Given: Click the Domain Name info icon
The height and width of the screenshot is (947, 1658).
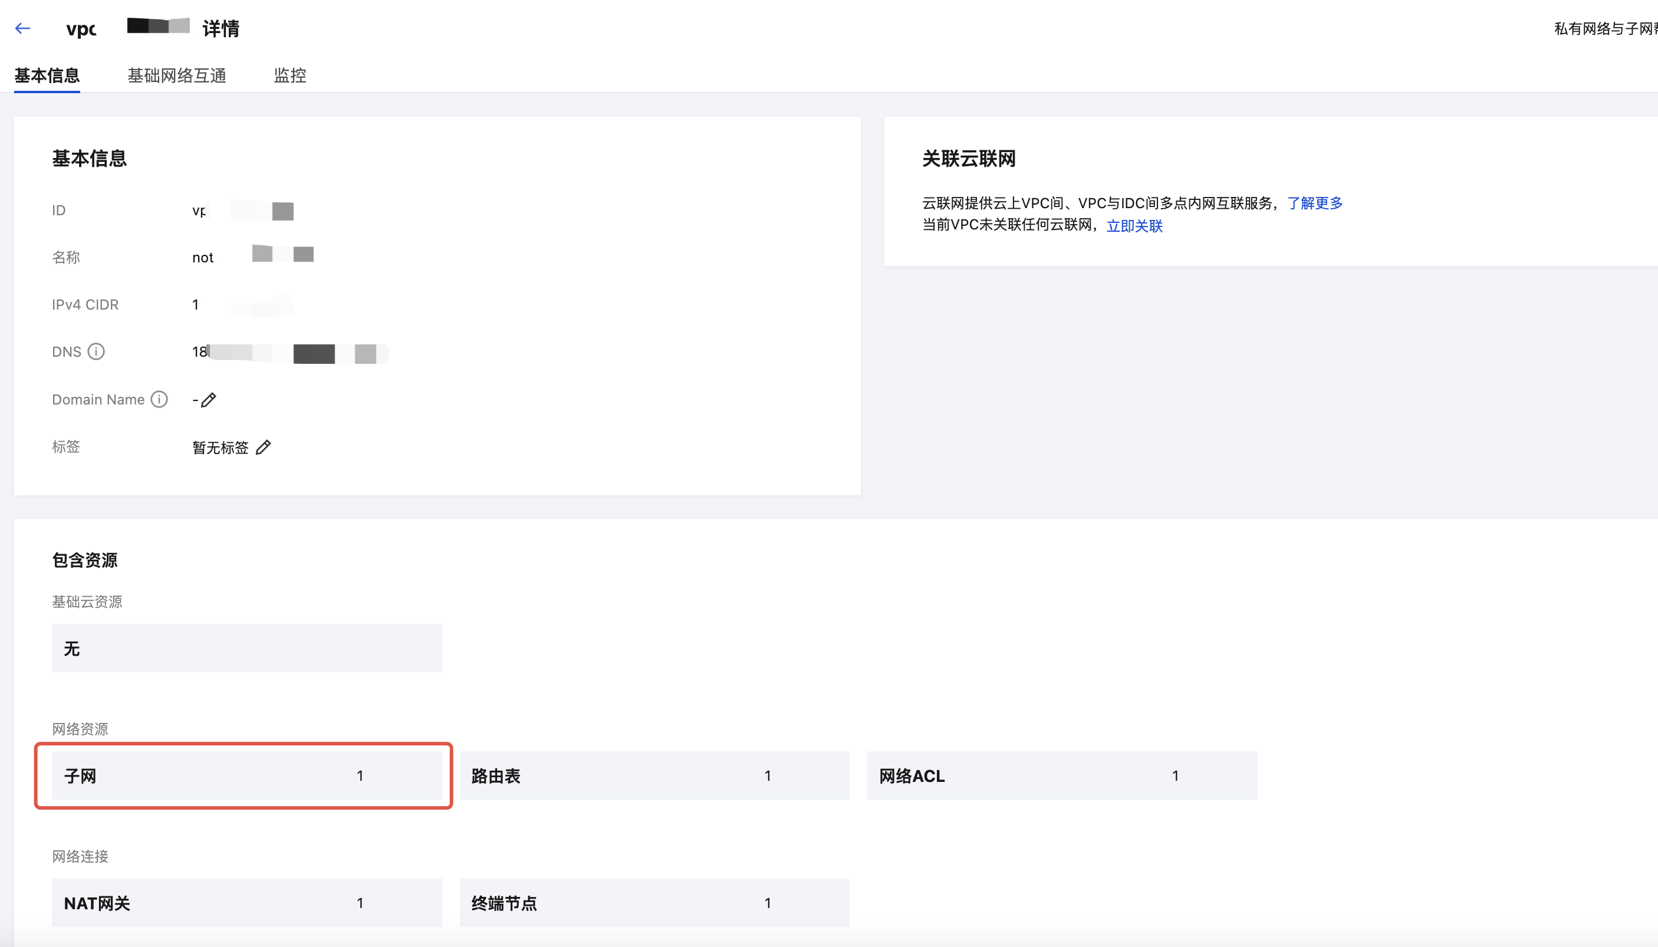Looking at the screenshot, I should click(x=159, y=399).
